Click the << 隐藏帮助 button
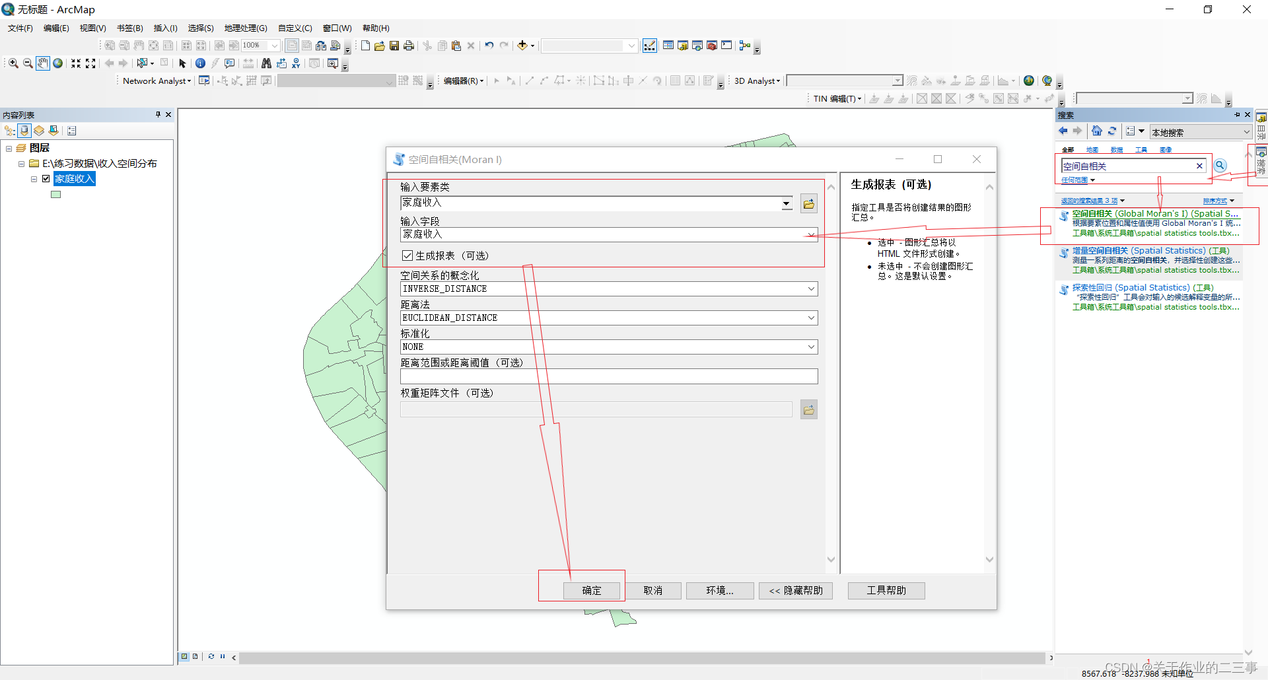1268x680 pixels. pos(796,590)
